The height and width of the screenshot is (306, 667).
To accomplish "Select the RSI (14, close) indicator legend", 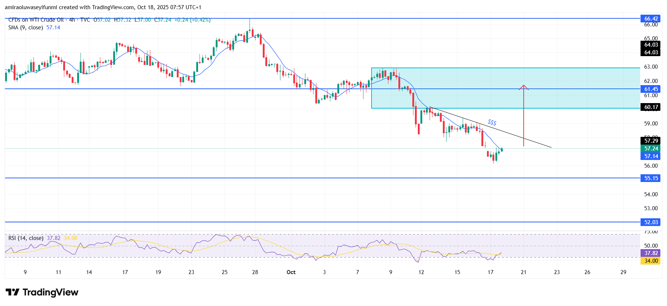I will (26, 238).
